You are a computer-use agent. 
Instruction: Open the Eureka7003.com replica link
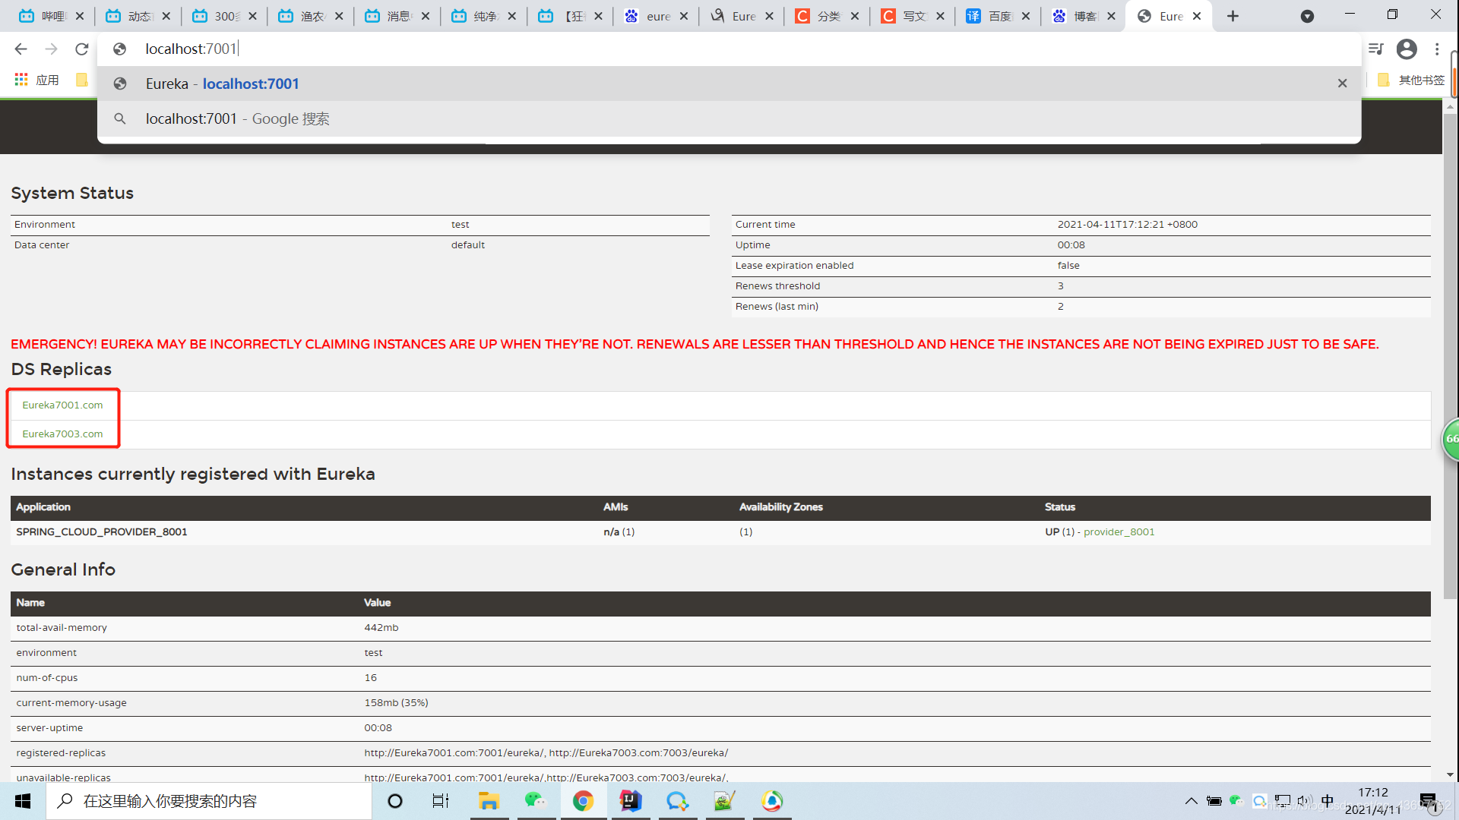62,434
